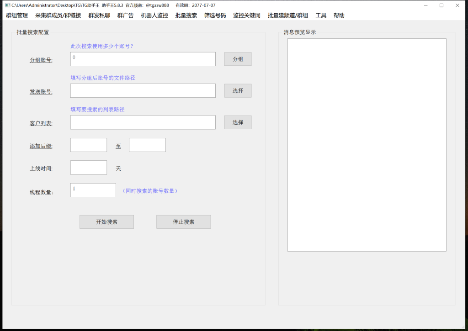This screenshot has width=468, height=331.
Task: Click hint text 填写要搜索的列表路径
Action: tap(98, 110)
